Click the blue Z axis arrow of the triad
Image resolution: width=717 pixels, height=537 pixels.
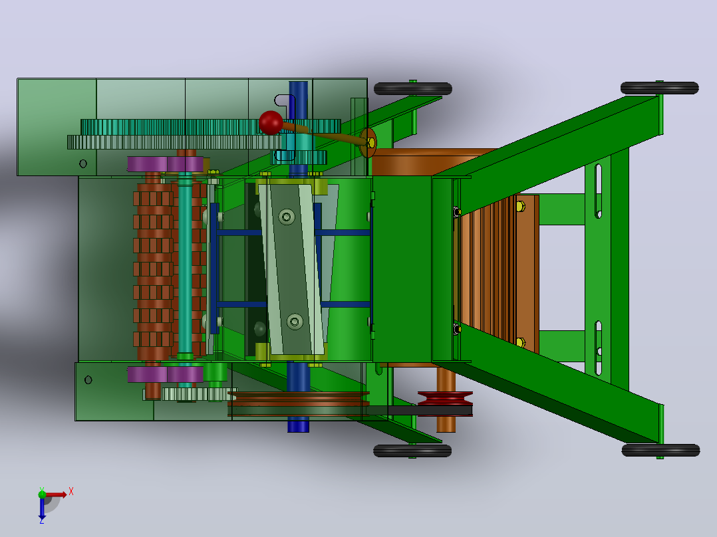pyautogui.click(x=42, y=508)
